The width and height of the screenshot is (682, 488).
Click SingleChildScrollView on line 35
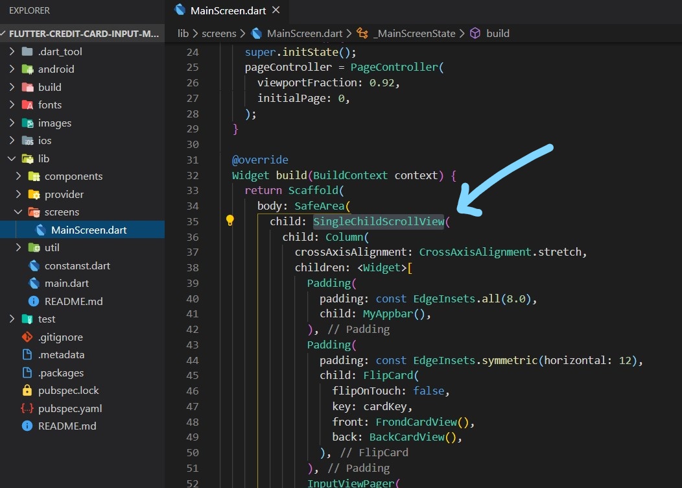(x=379, y=221)
